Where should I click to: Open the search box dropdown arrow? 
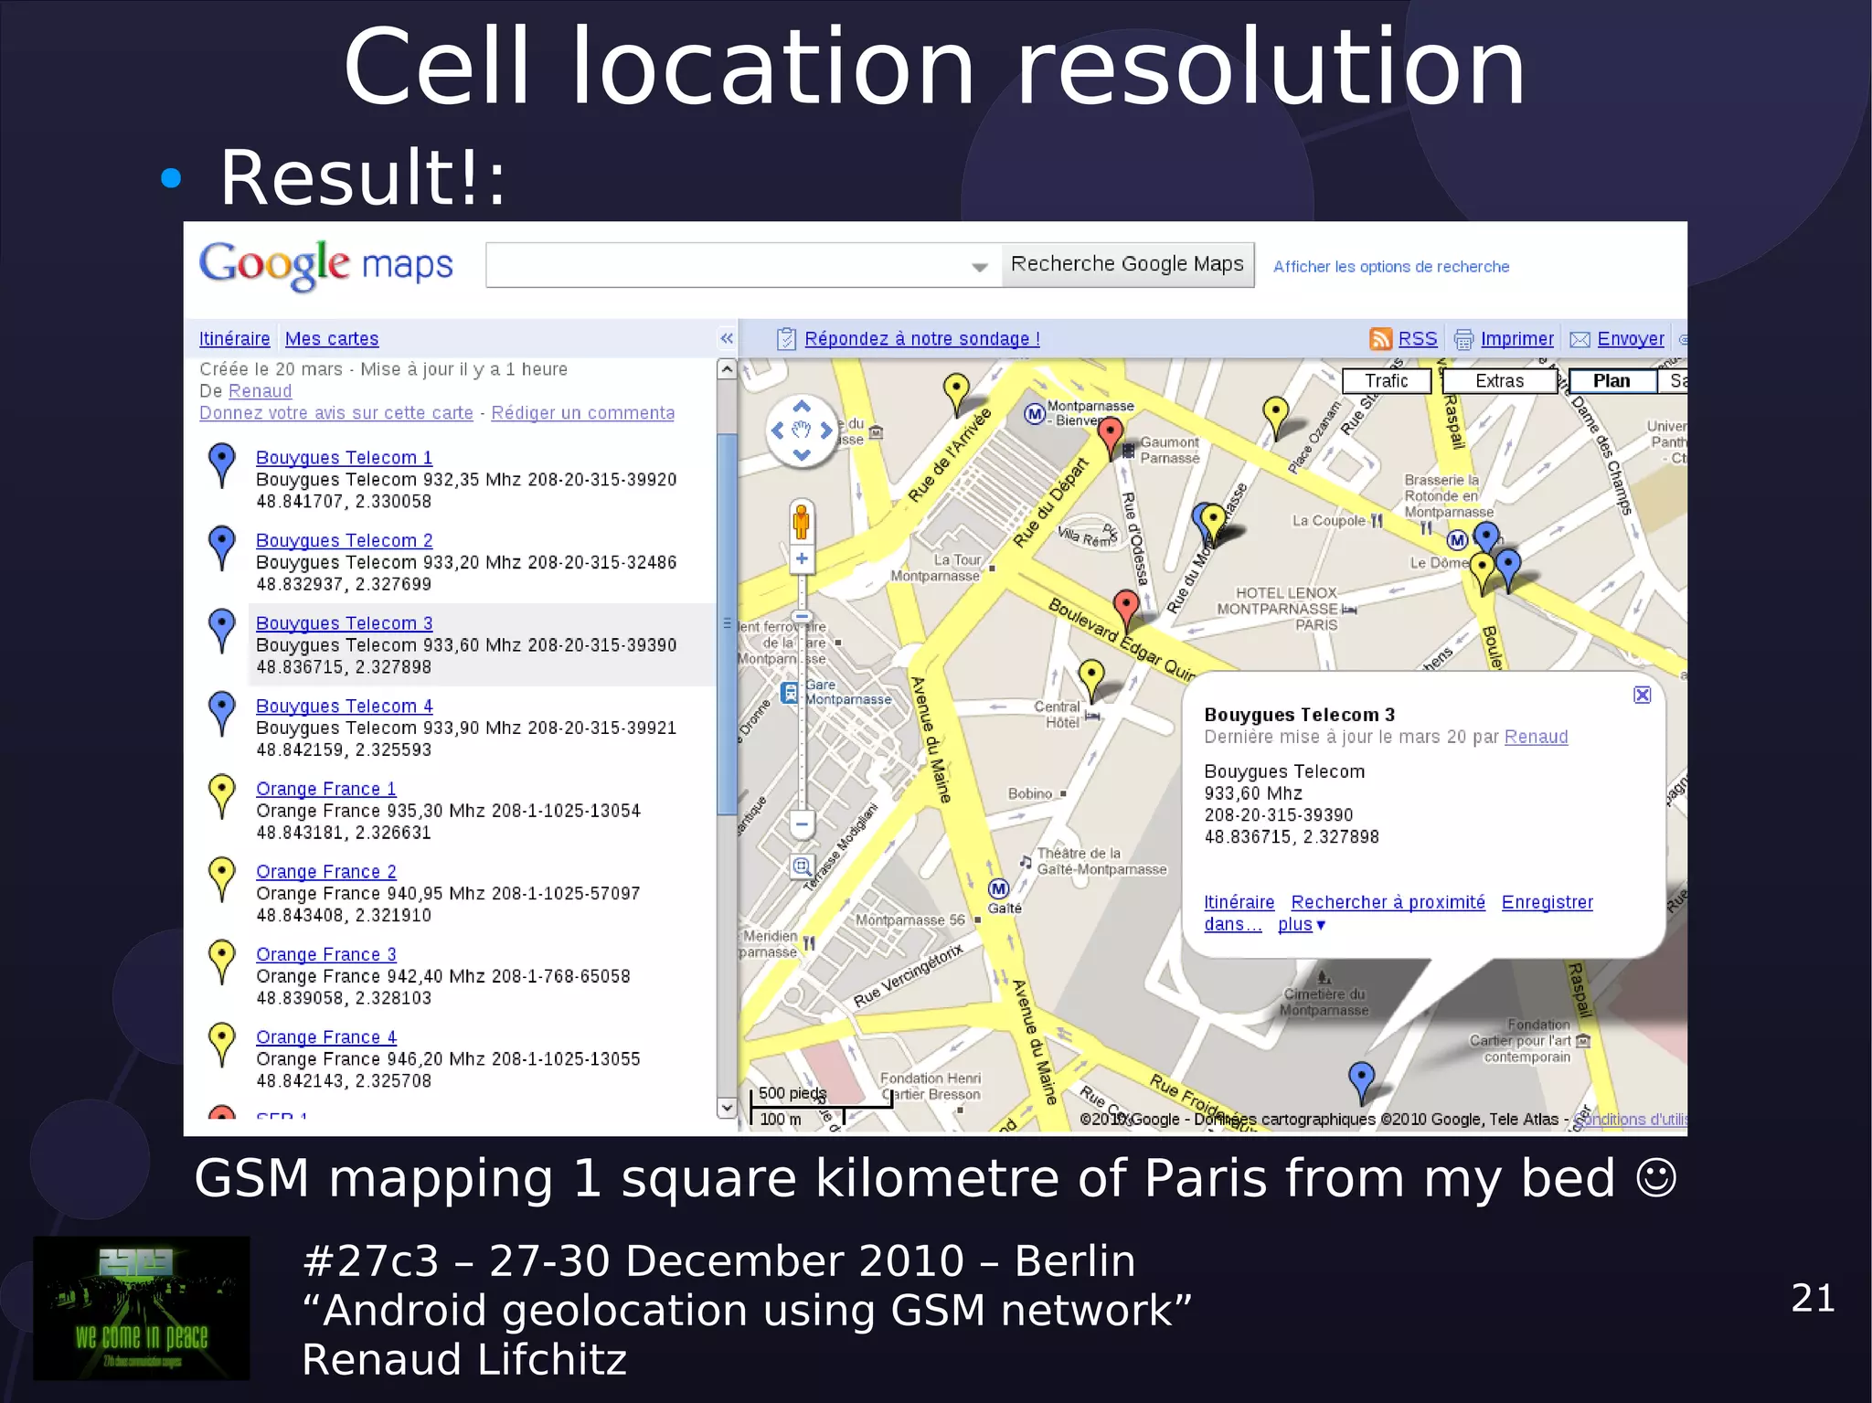(x=980, y=267)
